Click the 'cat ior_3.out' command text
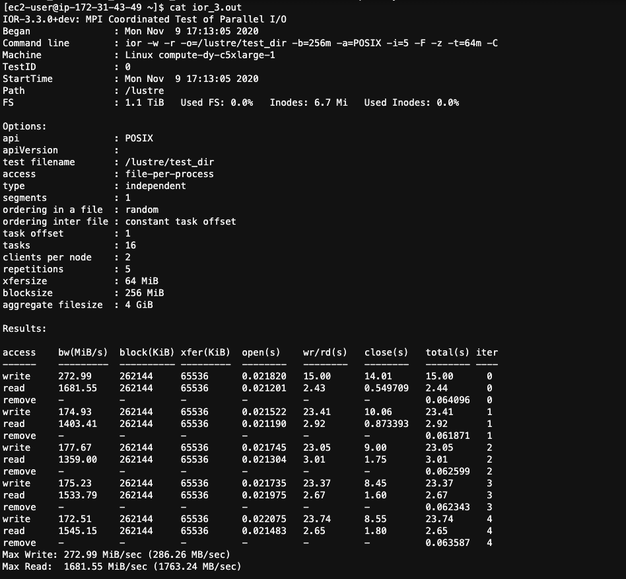Screen dimensions: 626x579 [x=205, y=7]
